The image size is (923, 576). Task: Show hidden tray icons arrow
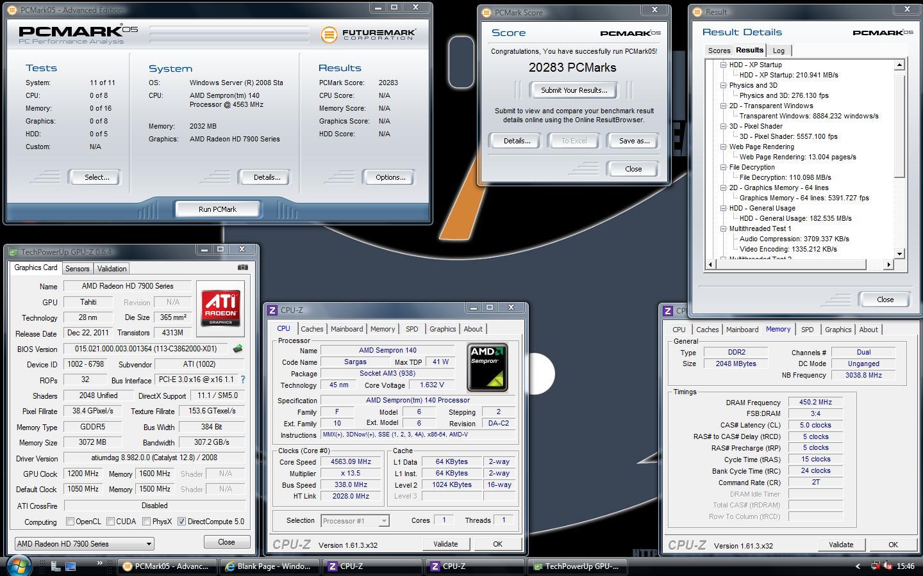coord(858,566)
